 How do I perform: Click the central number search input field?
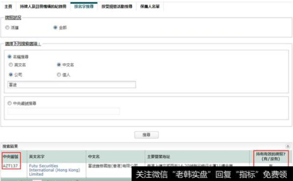coord(64,112)
